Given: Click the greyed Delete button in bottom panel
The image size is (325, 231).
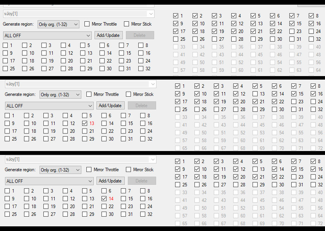Looking at the screenshot, I should pos(142,181).
